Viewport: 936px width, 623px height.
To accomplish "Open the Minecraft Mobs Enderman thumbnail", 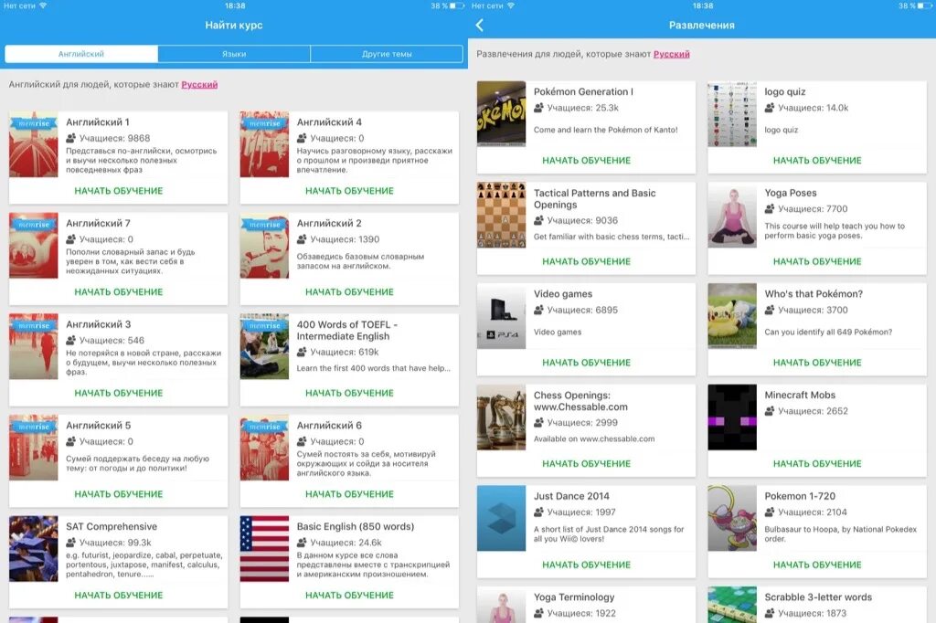I will click(732, 417).
